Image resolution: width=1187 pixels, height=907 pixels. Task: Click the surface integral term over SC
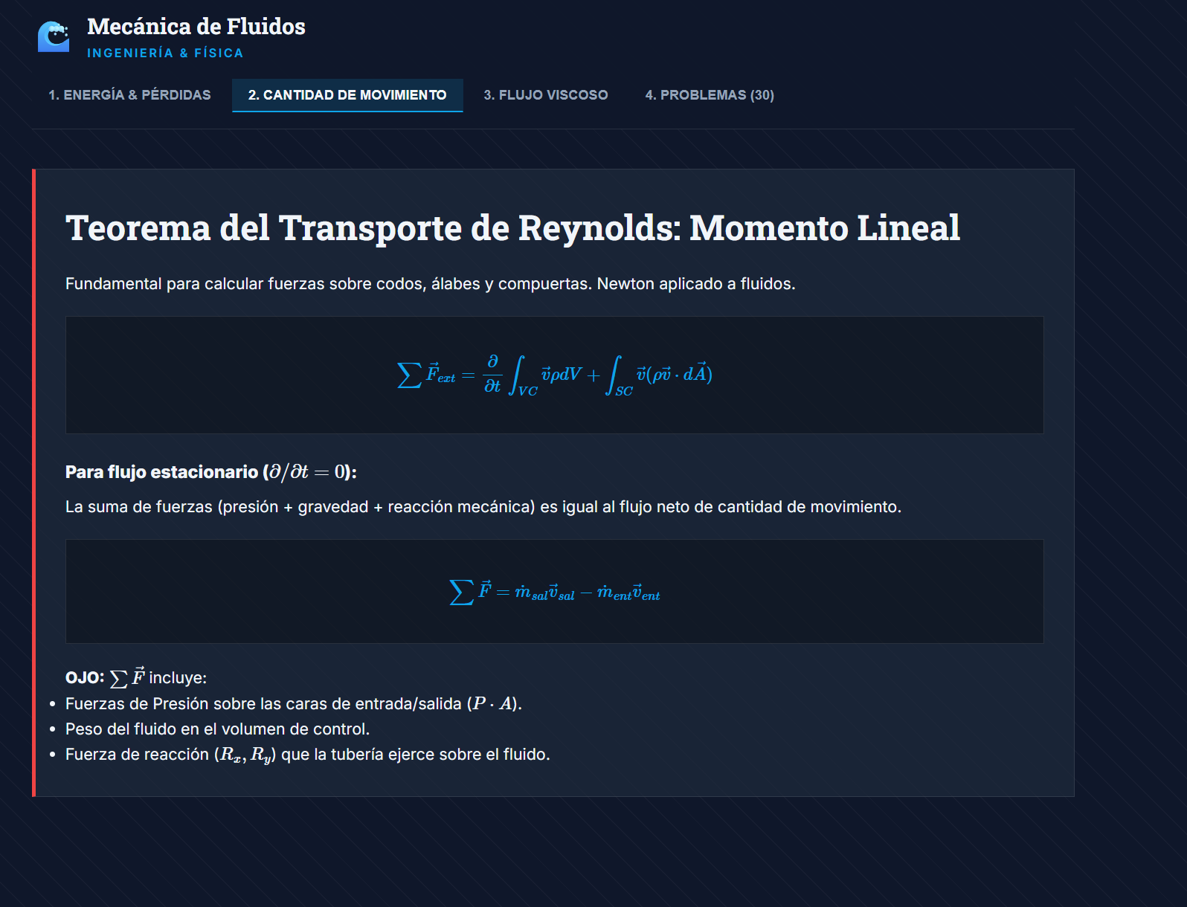pyautogui.click(x=659, y=375)
